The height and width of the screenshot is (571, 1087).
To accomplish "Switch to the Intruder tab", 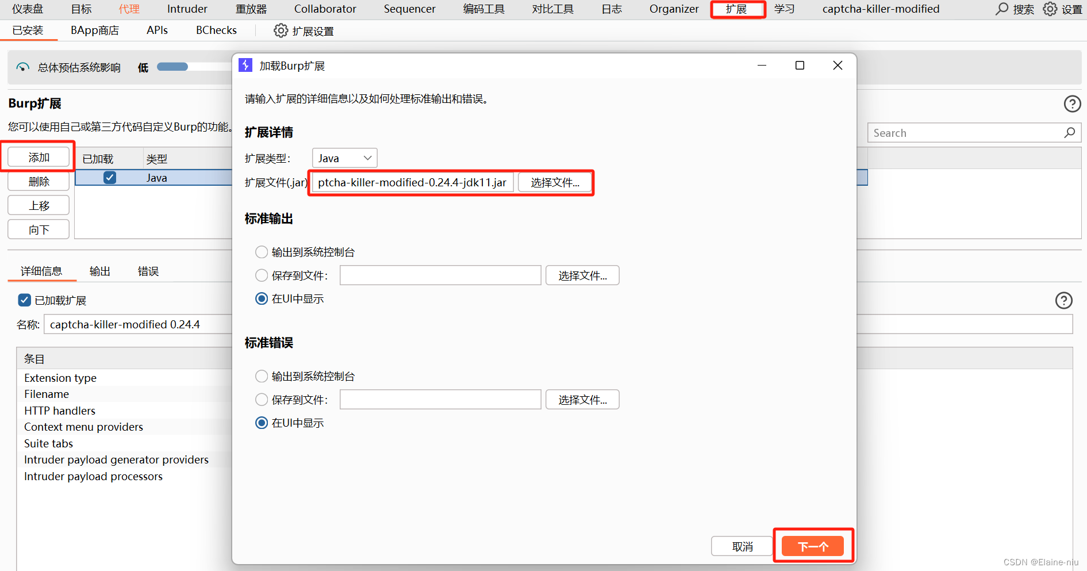I will (187, 9).
